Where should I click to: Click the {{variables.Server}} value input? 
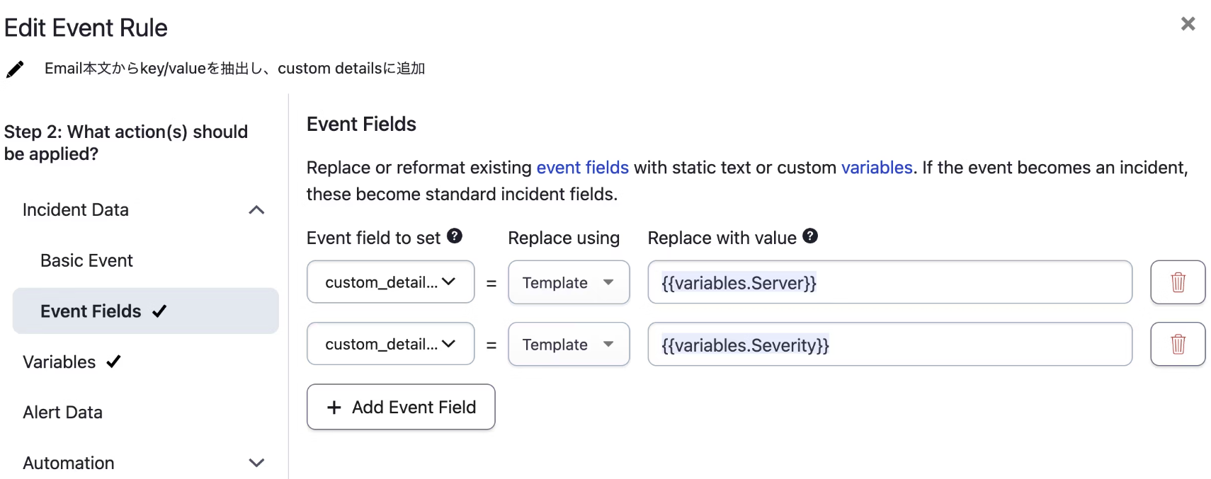[x=889, y=282]
